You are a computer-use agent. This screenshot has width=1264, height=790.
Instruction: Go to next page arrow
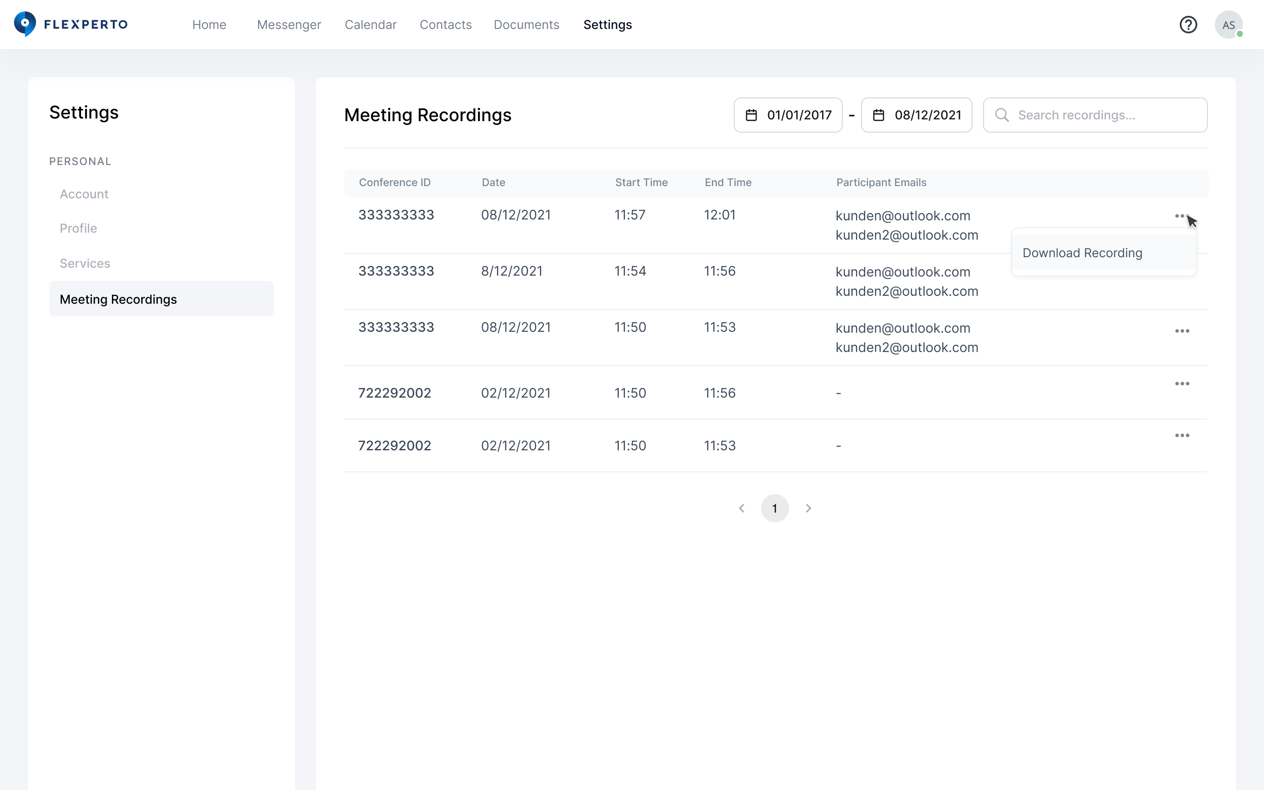coord(808,508)
